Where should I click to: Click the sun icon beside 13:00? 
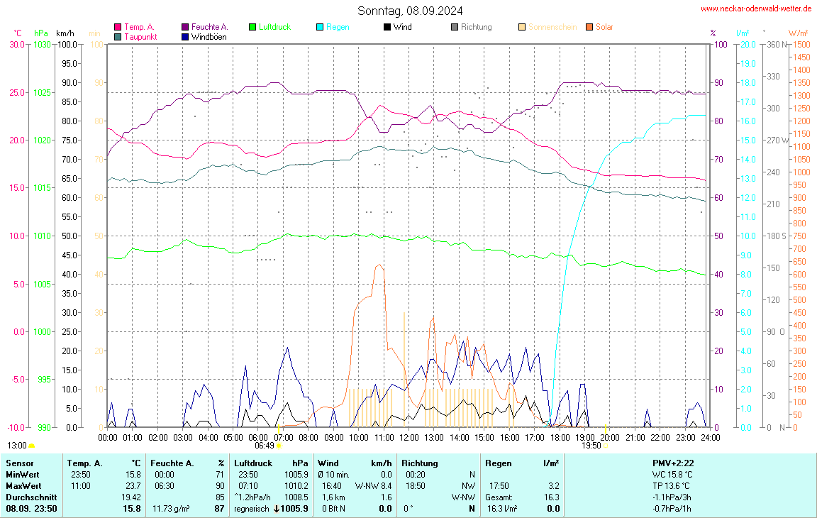pyautogui.click(x=32, y=446)
